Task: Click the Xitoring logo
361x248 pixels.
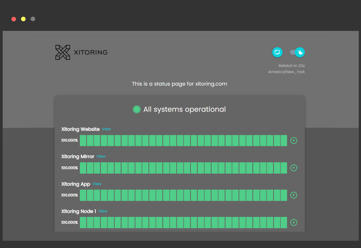Action: tap(81, 52)
